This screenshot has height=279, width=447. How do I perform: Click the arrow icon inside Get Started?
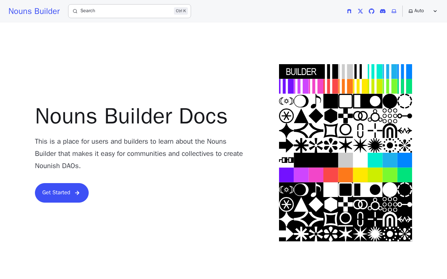pyautogui.click(x=77, y=193)
